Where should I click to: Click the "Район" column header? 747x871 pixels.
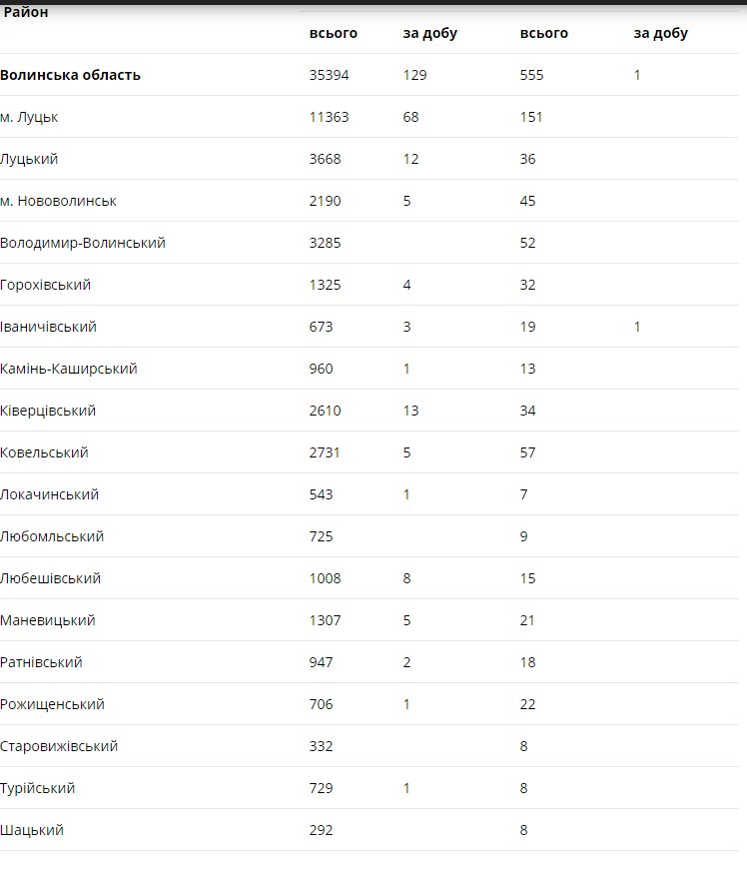(26, 13)
